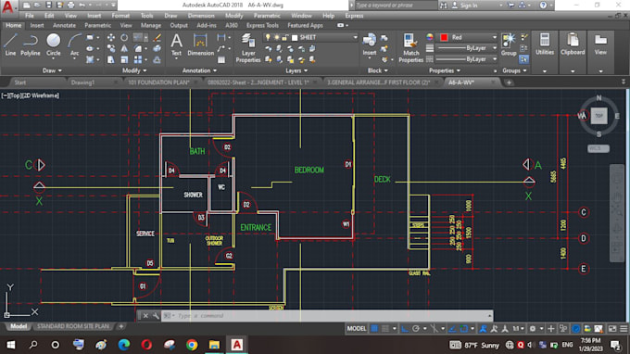Choose the Move tool in Modify panel
The width and height of the screenshot is (630, 354).
pos(111,37)
